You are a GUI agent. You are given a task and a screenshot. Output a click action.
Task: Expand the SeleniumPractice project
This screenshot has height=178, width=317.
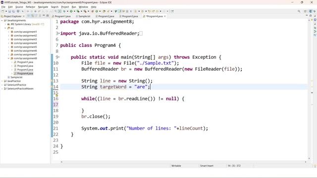2,85
